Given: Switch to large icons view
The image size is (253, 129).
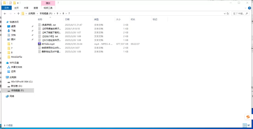Looking at the screenshot, I should (x=249, y=125).
